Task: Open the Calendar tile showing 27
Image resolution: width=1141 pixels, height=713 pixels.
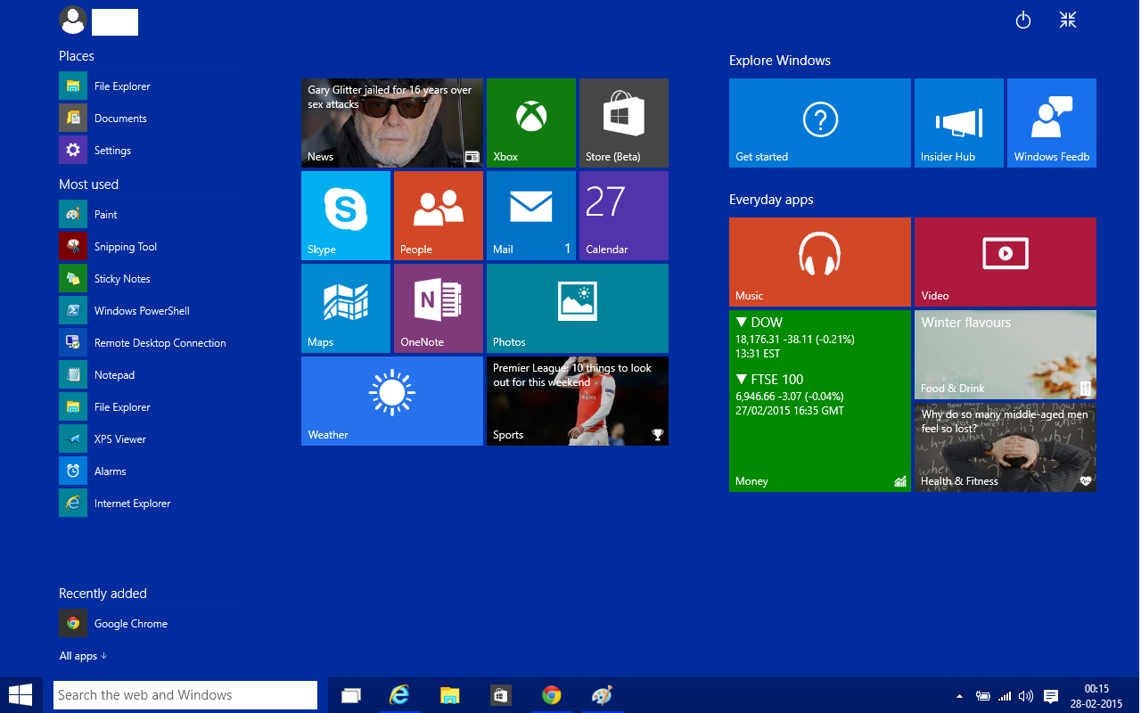Action: pyautogui.click(x=624, y=216)
